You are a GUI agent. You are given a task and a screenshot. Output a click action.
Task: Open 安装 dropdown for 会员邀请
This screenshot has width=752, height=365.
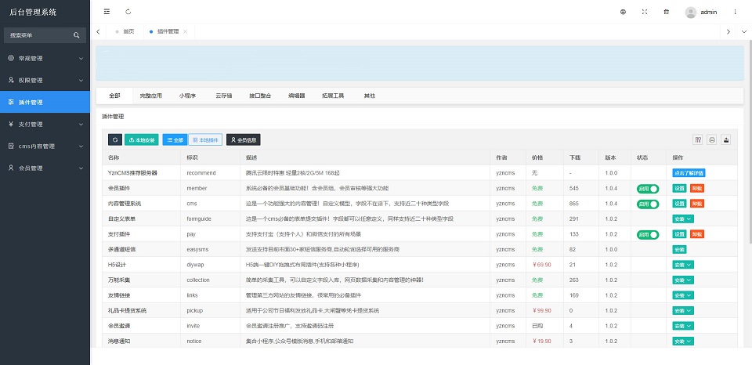point(683,326)
